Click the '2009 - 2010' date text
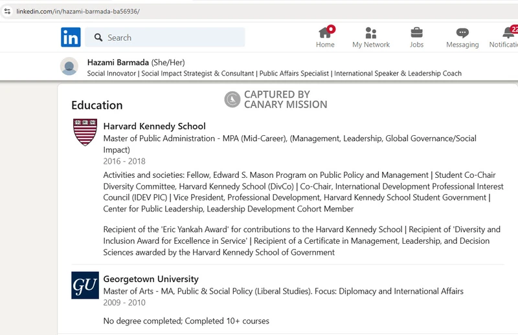This screenshot has width=518, height=335. (124, 302)
